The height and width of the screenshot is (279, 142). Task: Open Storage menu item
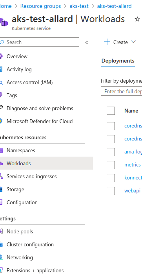15,190
